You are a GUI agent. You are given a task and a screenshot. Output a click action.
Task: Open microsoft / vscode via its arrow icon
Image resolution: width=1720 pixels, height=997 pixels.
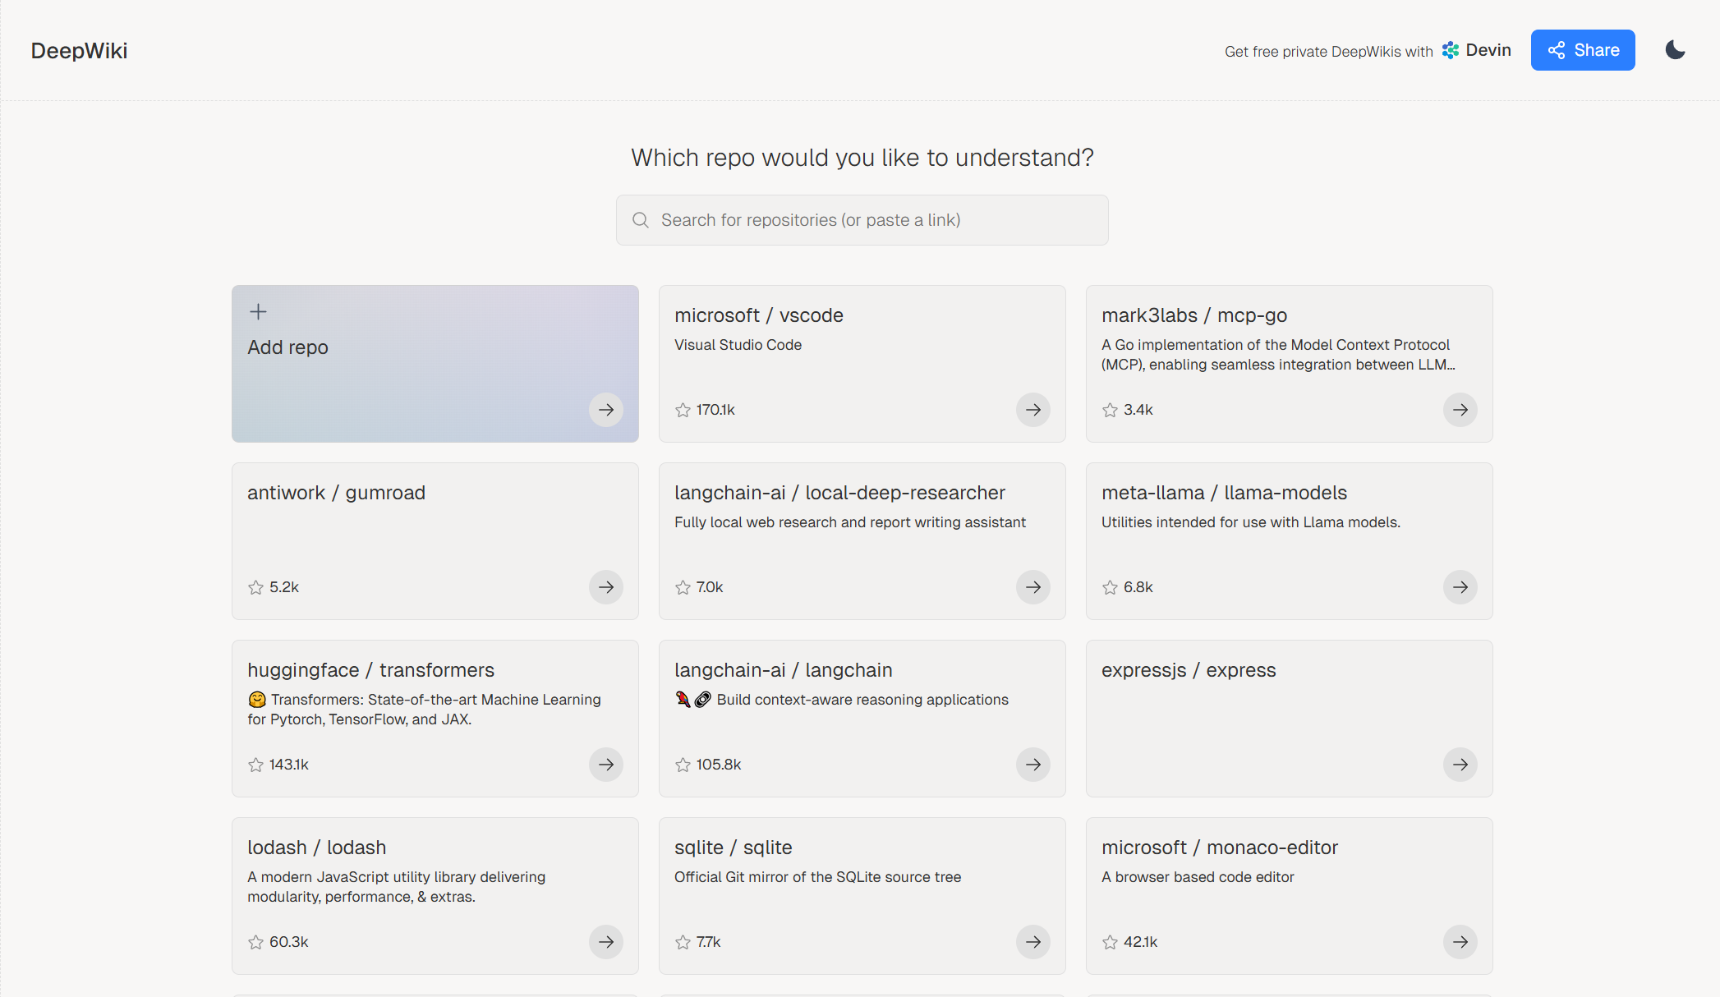tap(1032, 410)
